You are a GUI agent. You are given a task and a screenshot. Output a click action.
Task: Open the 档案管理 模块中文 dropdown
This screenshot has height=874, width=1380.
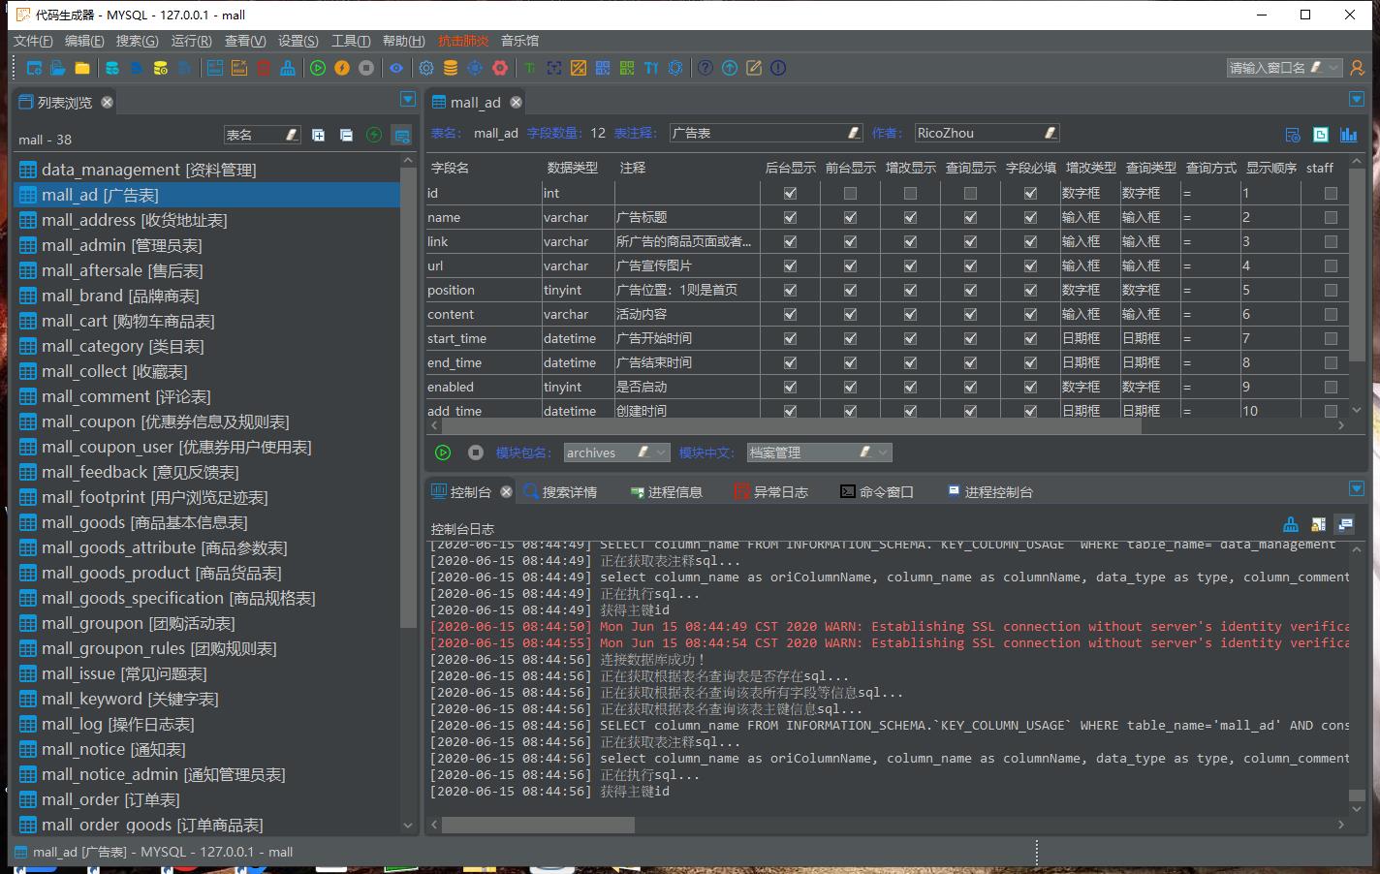tap(883, 453)
